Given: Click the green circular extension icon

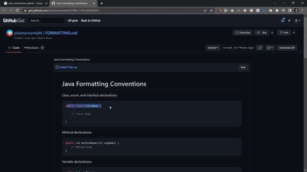Looking at the screenshot, I should (x=226, y=11).
